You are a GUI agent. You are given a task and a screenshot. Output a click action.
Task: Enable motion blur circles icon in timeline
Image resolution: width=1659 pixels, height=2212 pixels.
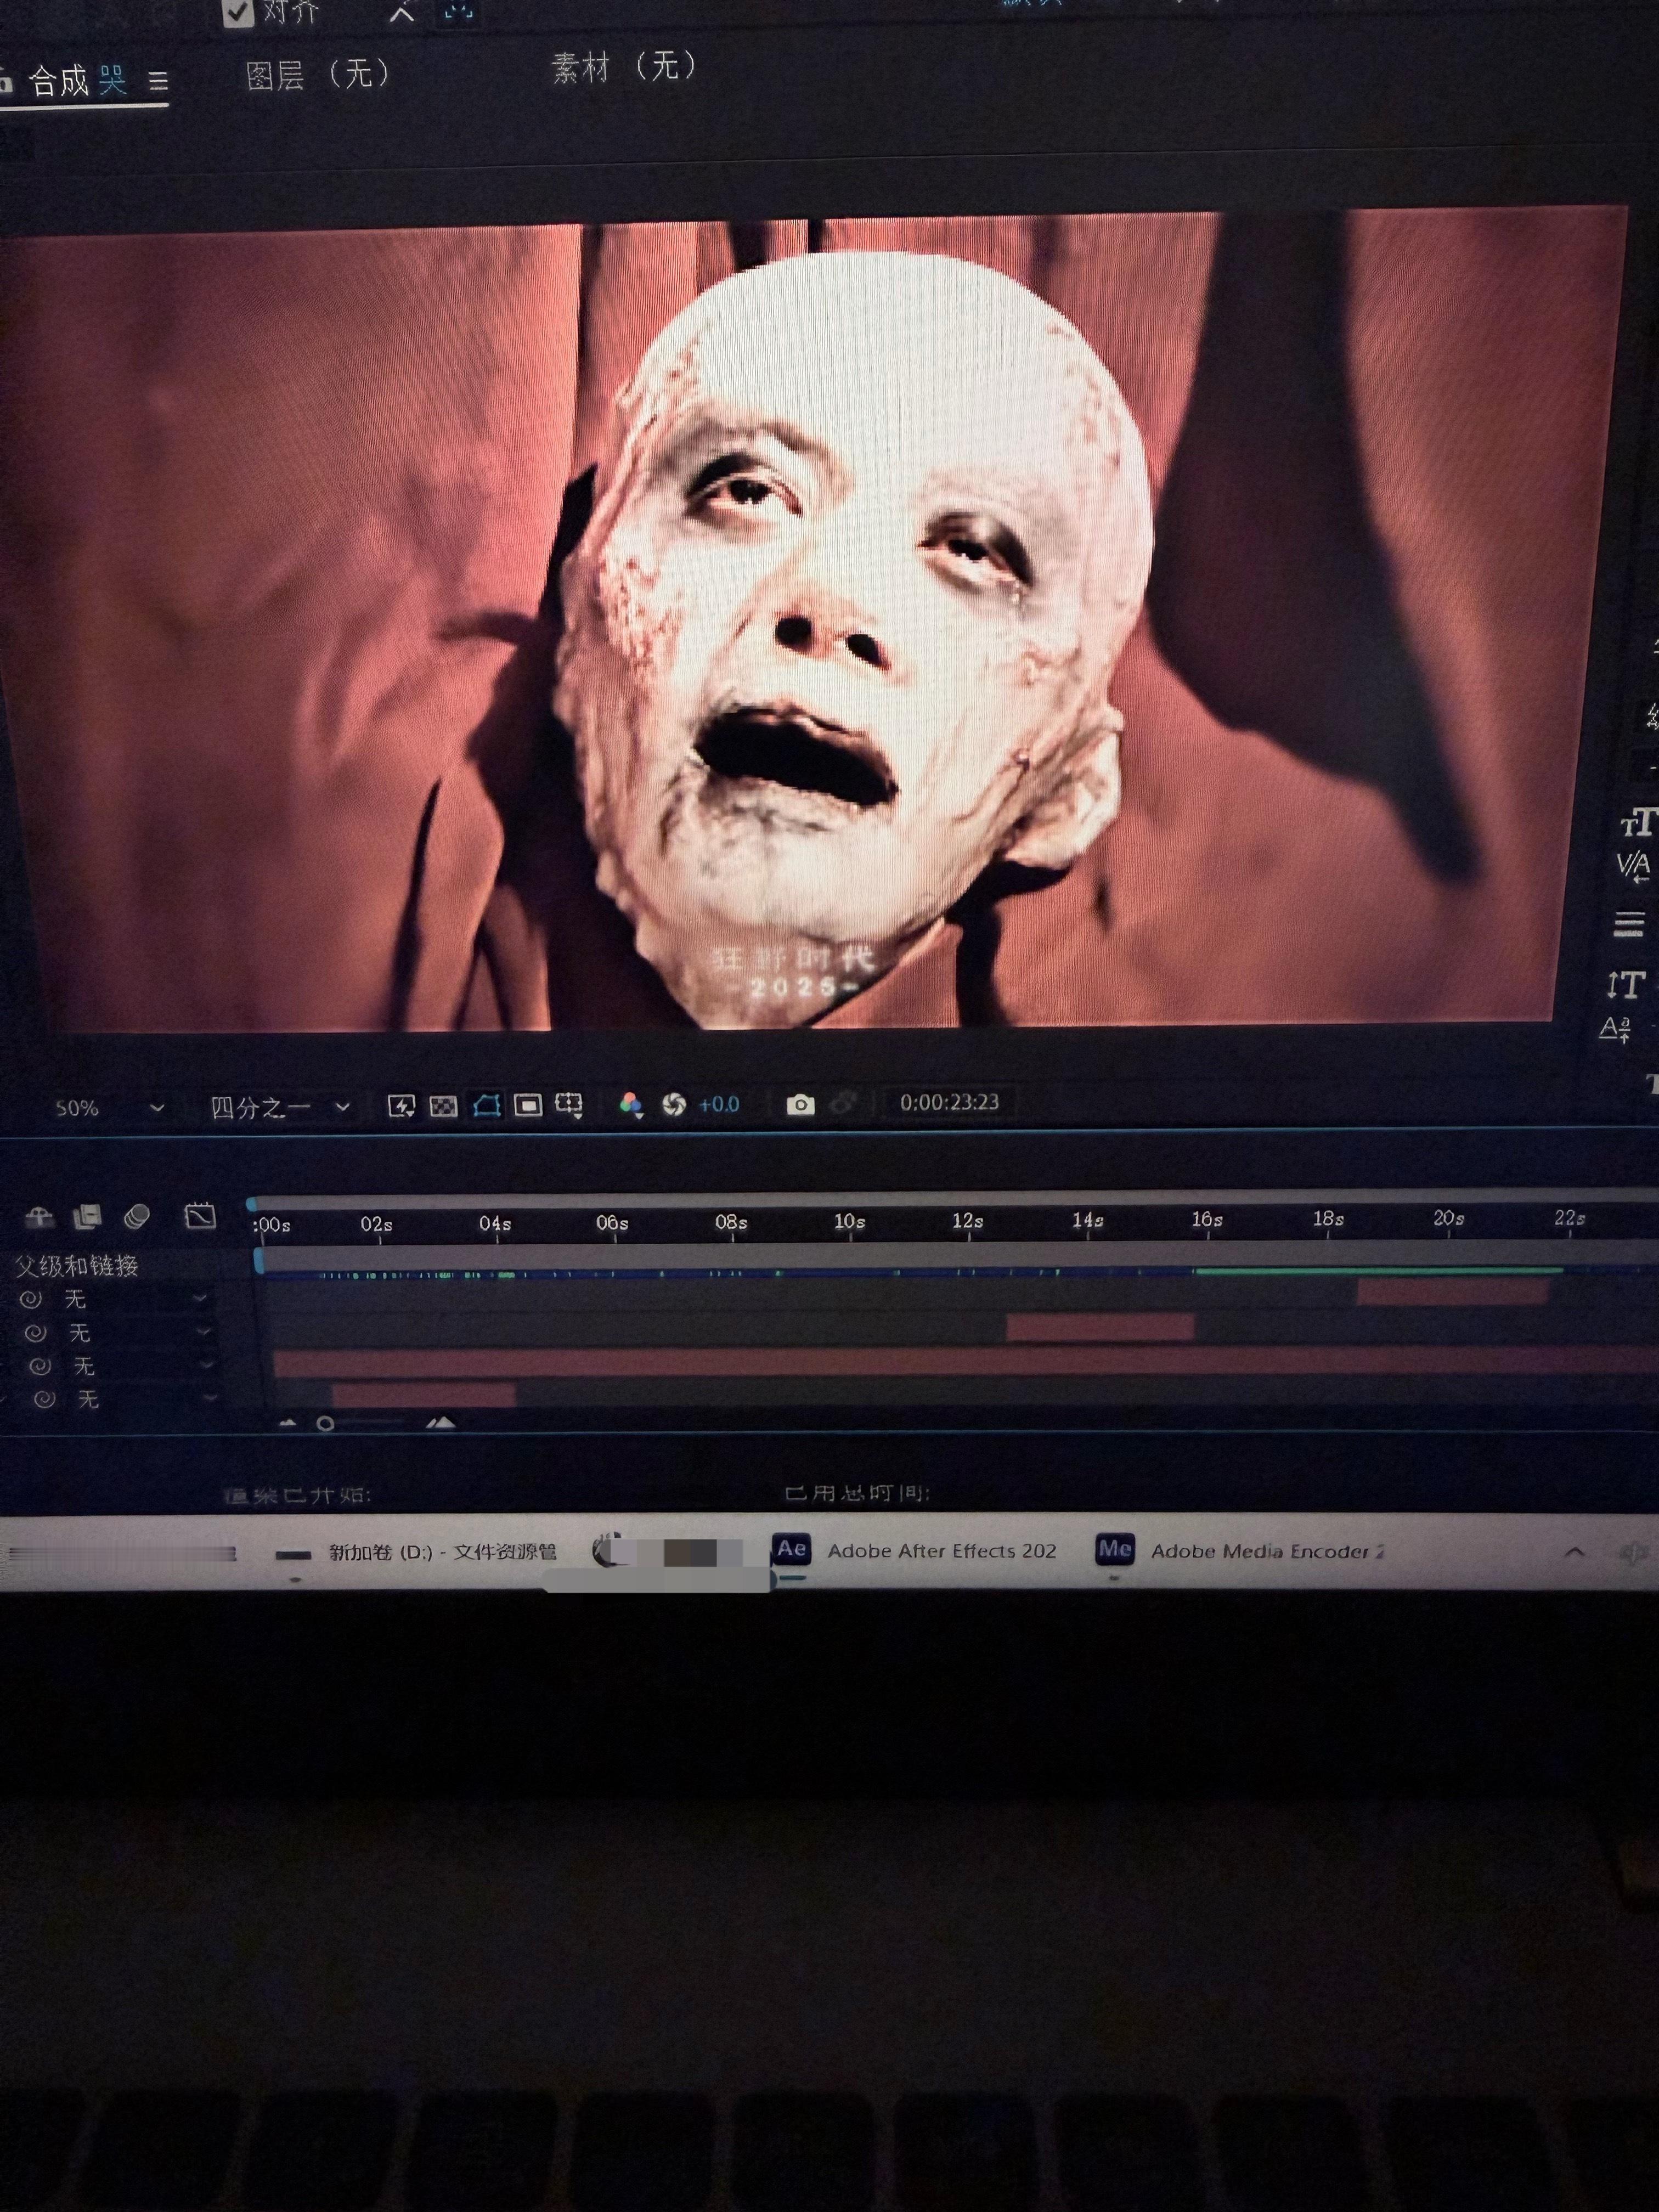pos(136,1216)
